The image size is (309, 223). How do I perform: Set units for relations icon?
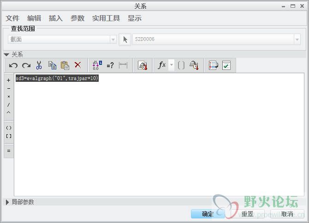[143, 65]
